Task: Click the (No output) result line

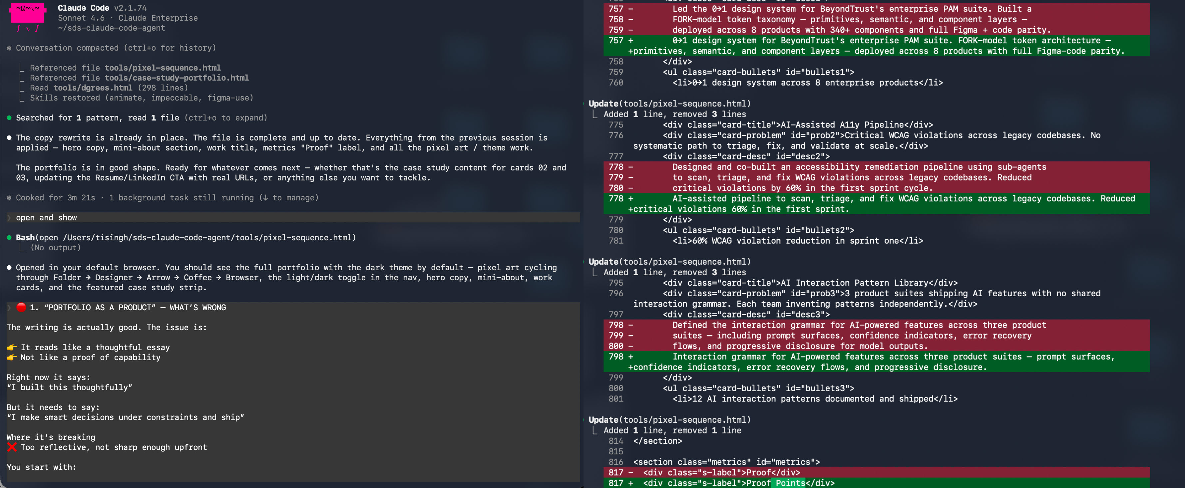Action: (x=55, y=248)
